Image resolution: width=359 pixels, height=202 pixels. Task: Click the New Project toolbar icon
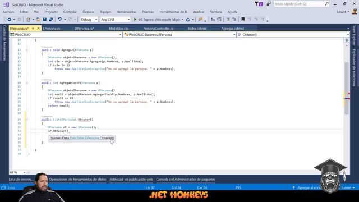tap(28, 20)
